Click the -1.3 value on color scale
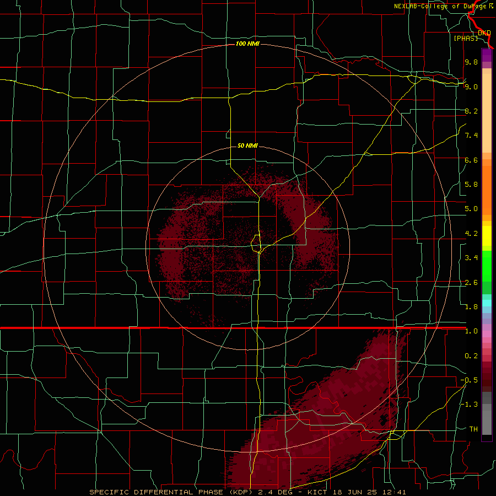 pos(469,405)
